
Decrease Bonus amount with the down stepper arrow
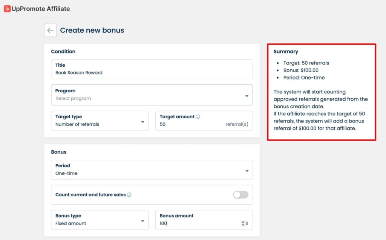tap(243, 225)
